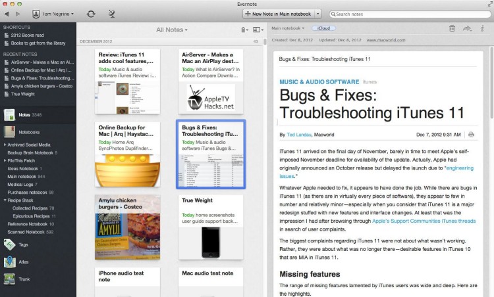This screenshot has height=297, width=494.
Task: Open the Review: iTunes 11 note card
Action: point(127,81)
